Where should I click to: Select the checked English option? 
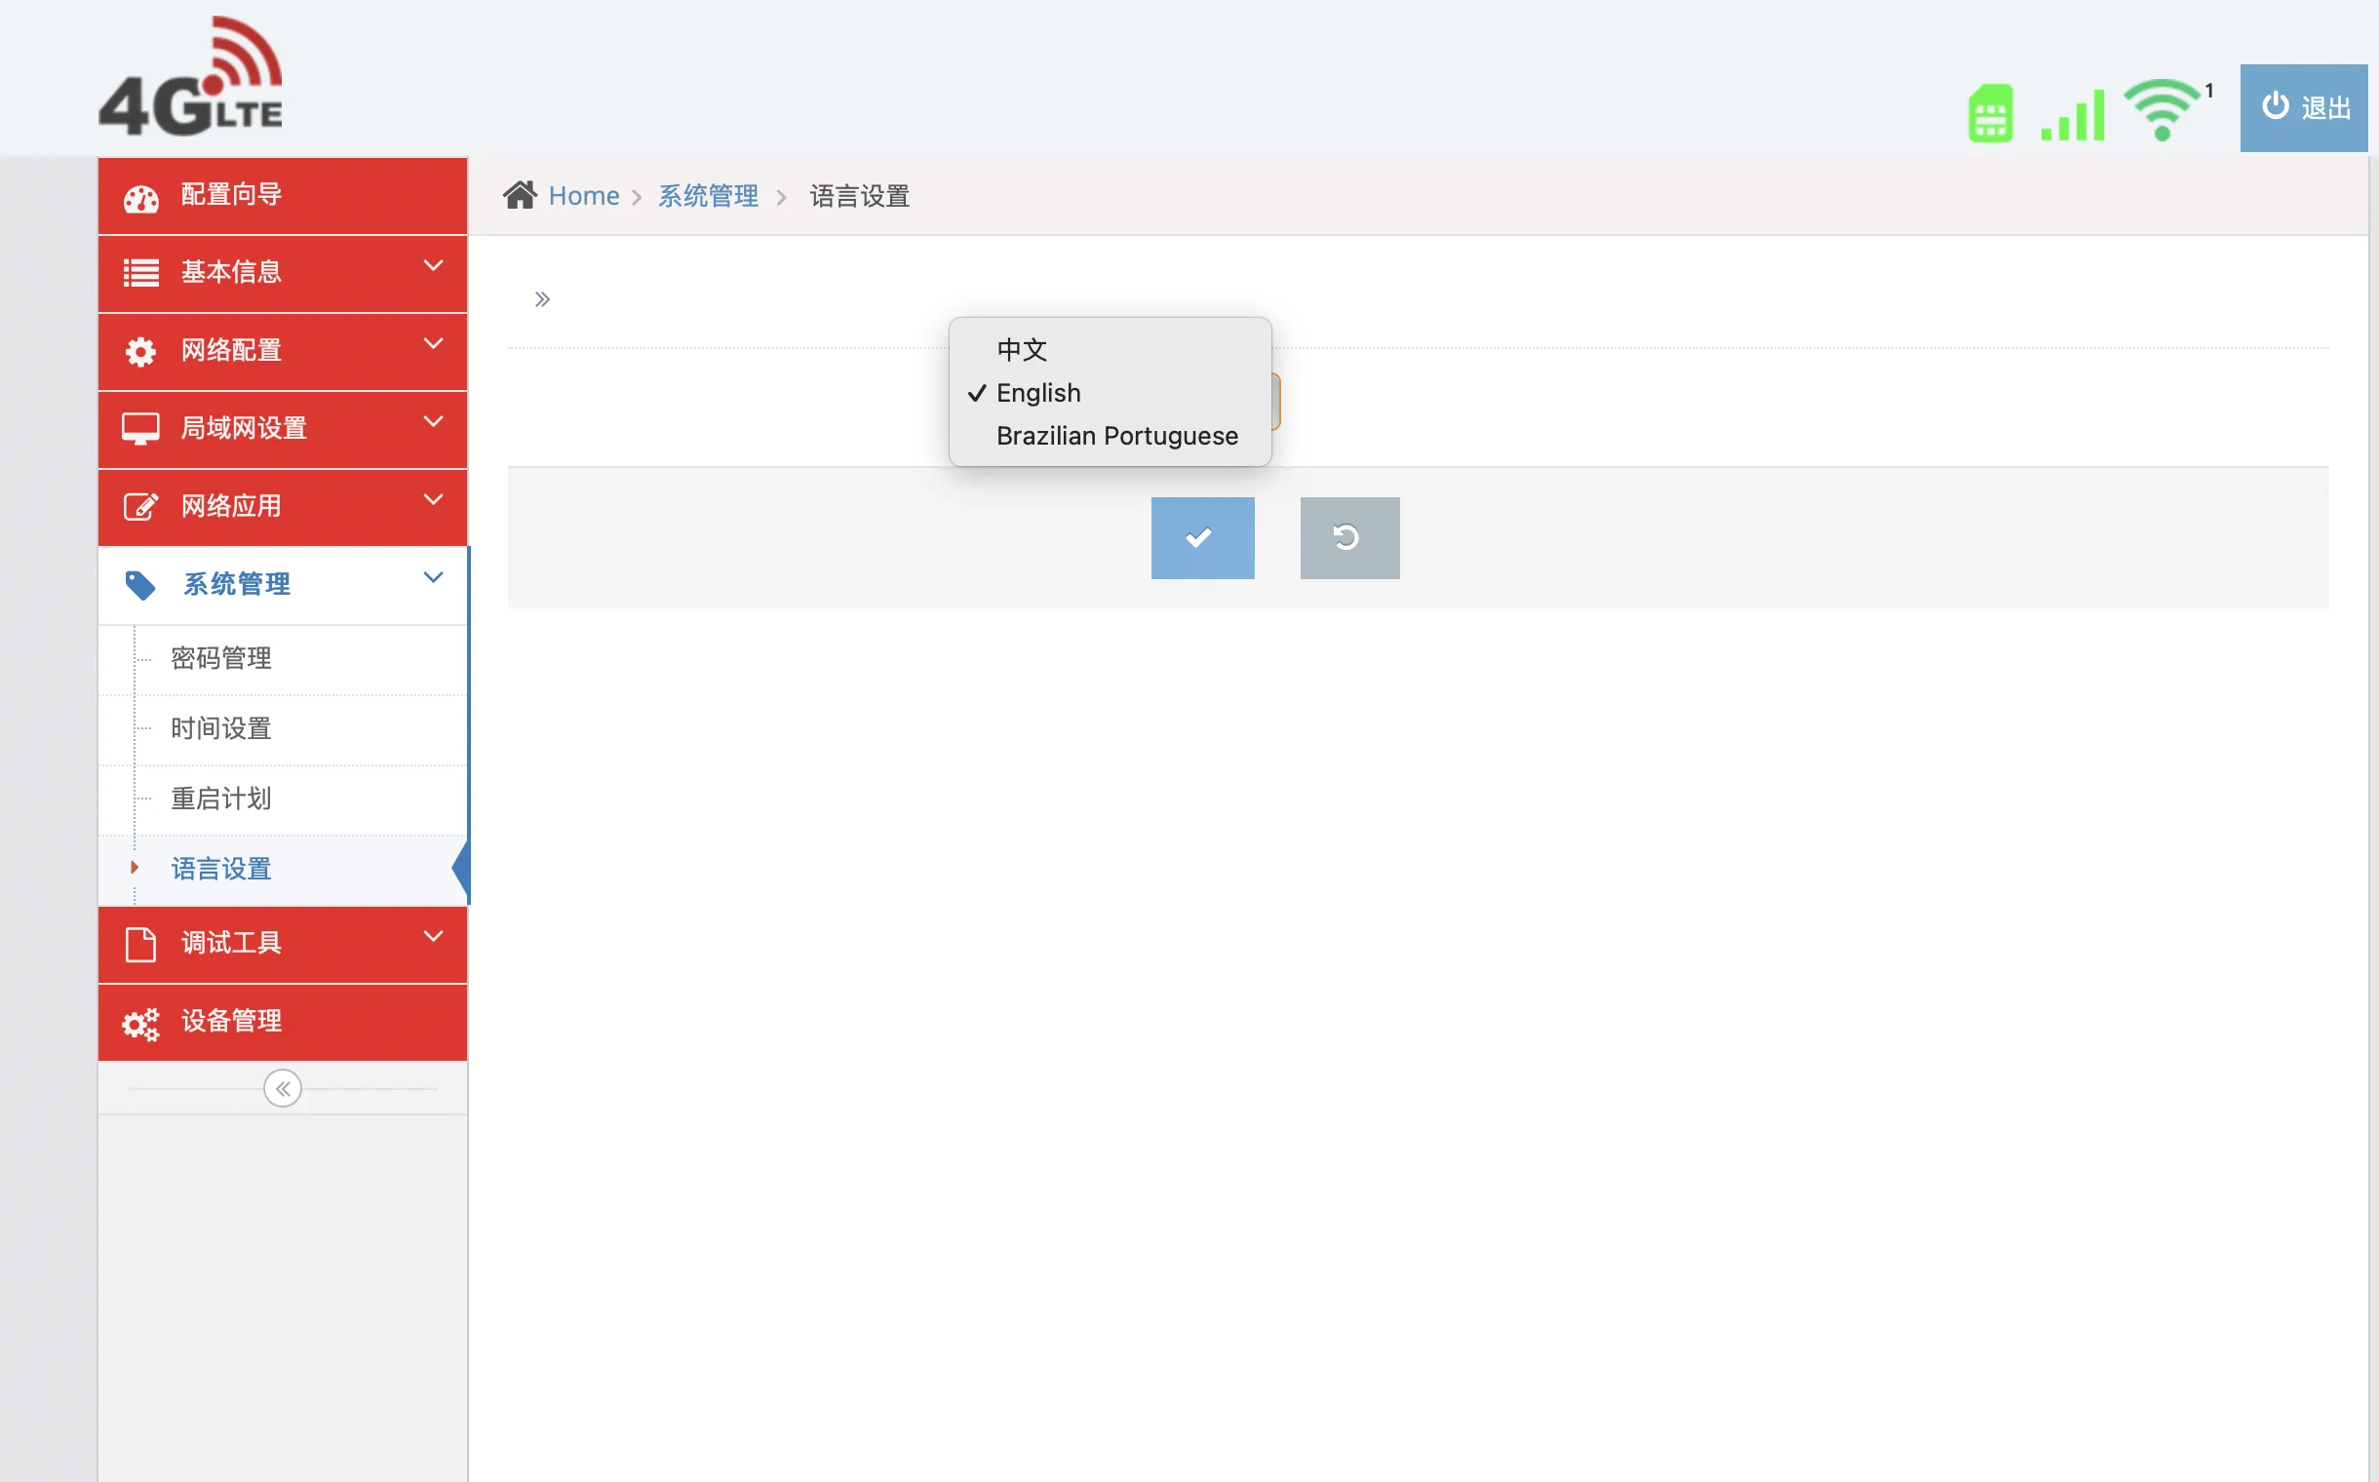(1038, 393)
